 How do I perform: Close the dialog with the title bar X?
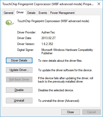(x=99, y=4)
